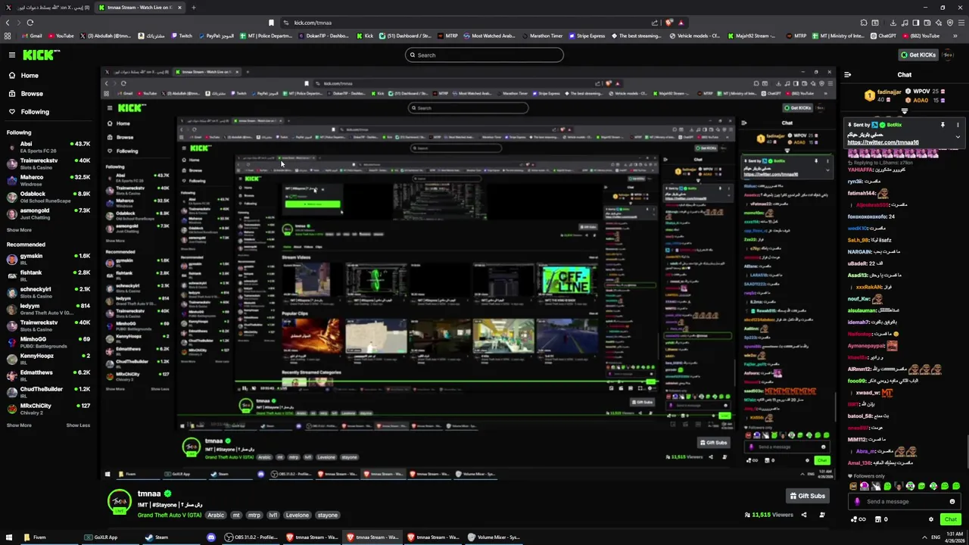Open Marathon Timer bookmark
Screen dimensions: 969x545
click(x=542, y=36)
